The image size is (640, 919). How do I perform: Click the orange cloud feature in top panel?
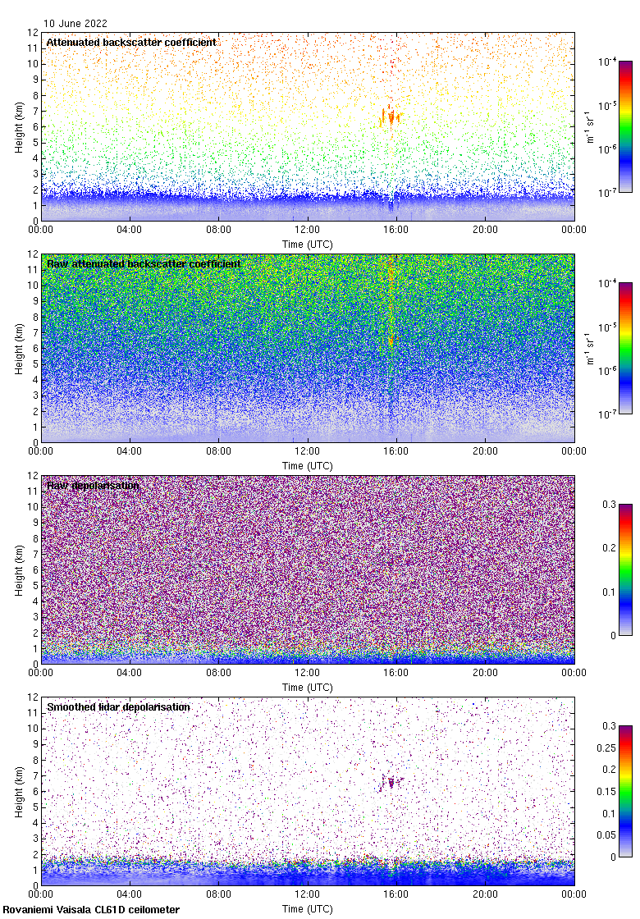pos(391,117)
